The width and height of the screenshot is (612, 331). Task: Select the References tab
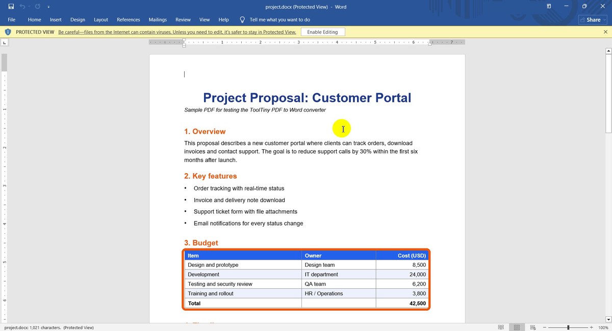click(129, 20)
